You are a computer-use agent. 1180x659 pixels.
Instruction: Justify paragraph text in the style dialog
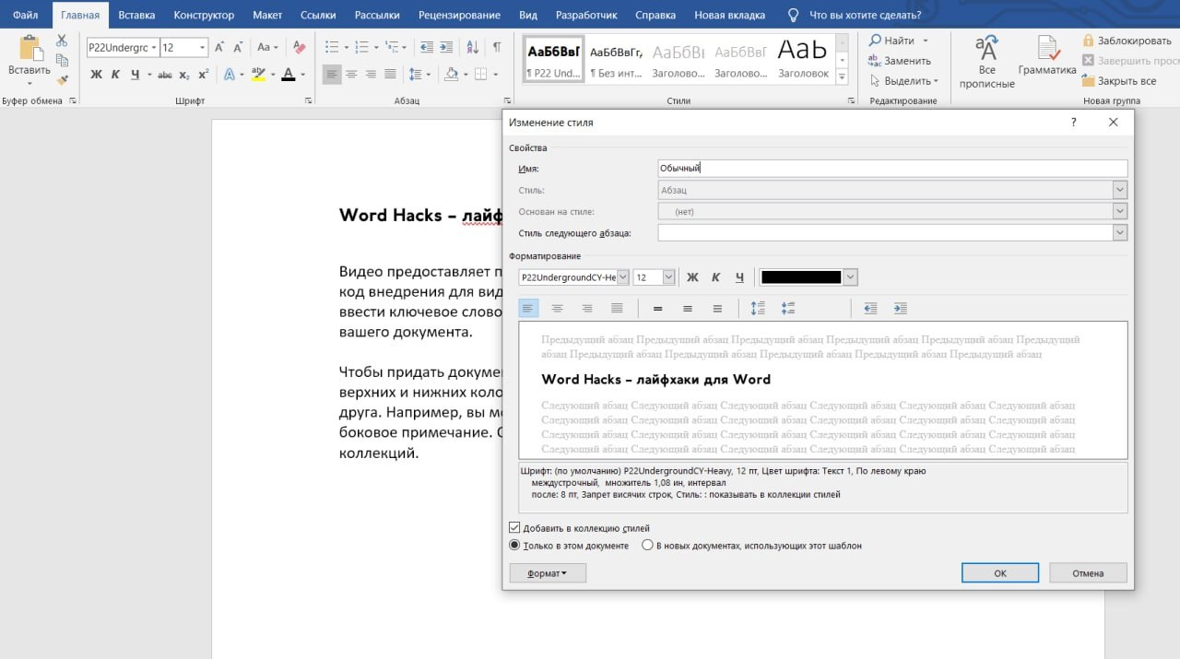(x=617, y=309)
